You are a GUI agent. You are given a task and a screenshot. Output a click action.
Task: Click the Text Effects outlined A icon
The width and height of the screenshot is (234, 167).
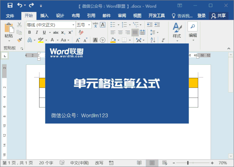coord(30,40)
